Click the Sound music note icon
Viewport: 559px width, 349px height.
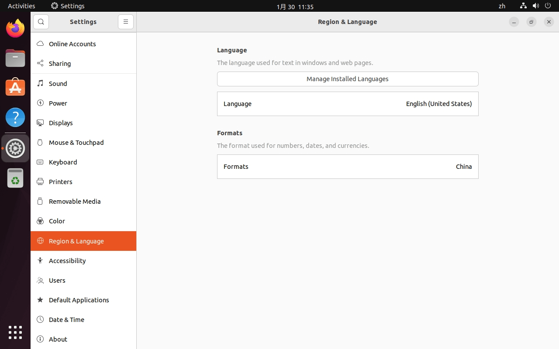(40, 83)
